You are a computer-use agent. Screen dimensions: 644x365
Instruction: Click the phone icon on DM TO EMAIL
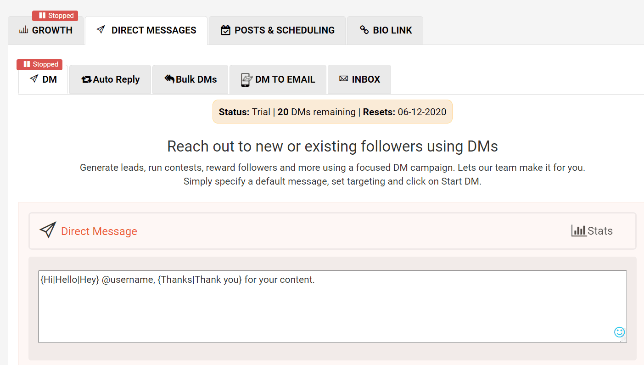pos(246,79)
